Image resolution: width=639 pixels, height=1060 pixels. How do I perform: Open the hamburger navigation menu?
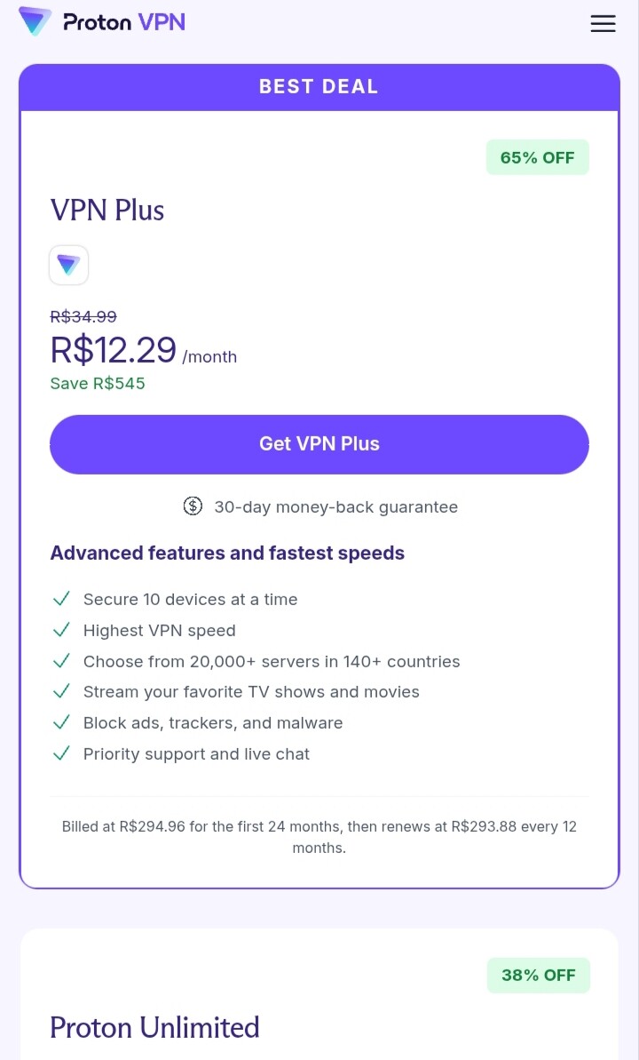(x=603, y=24)
